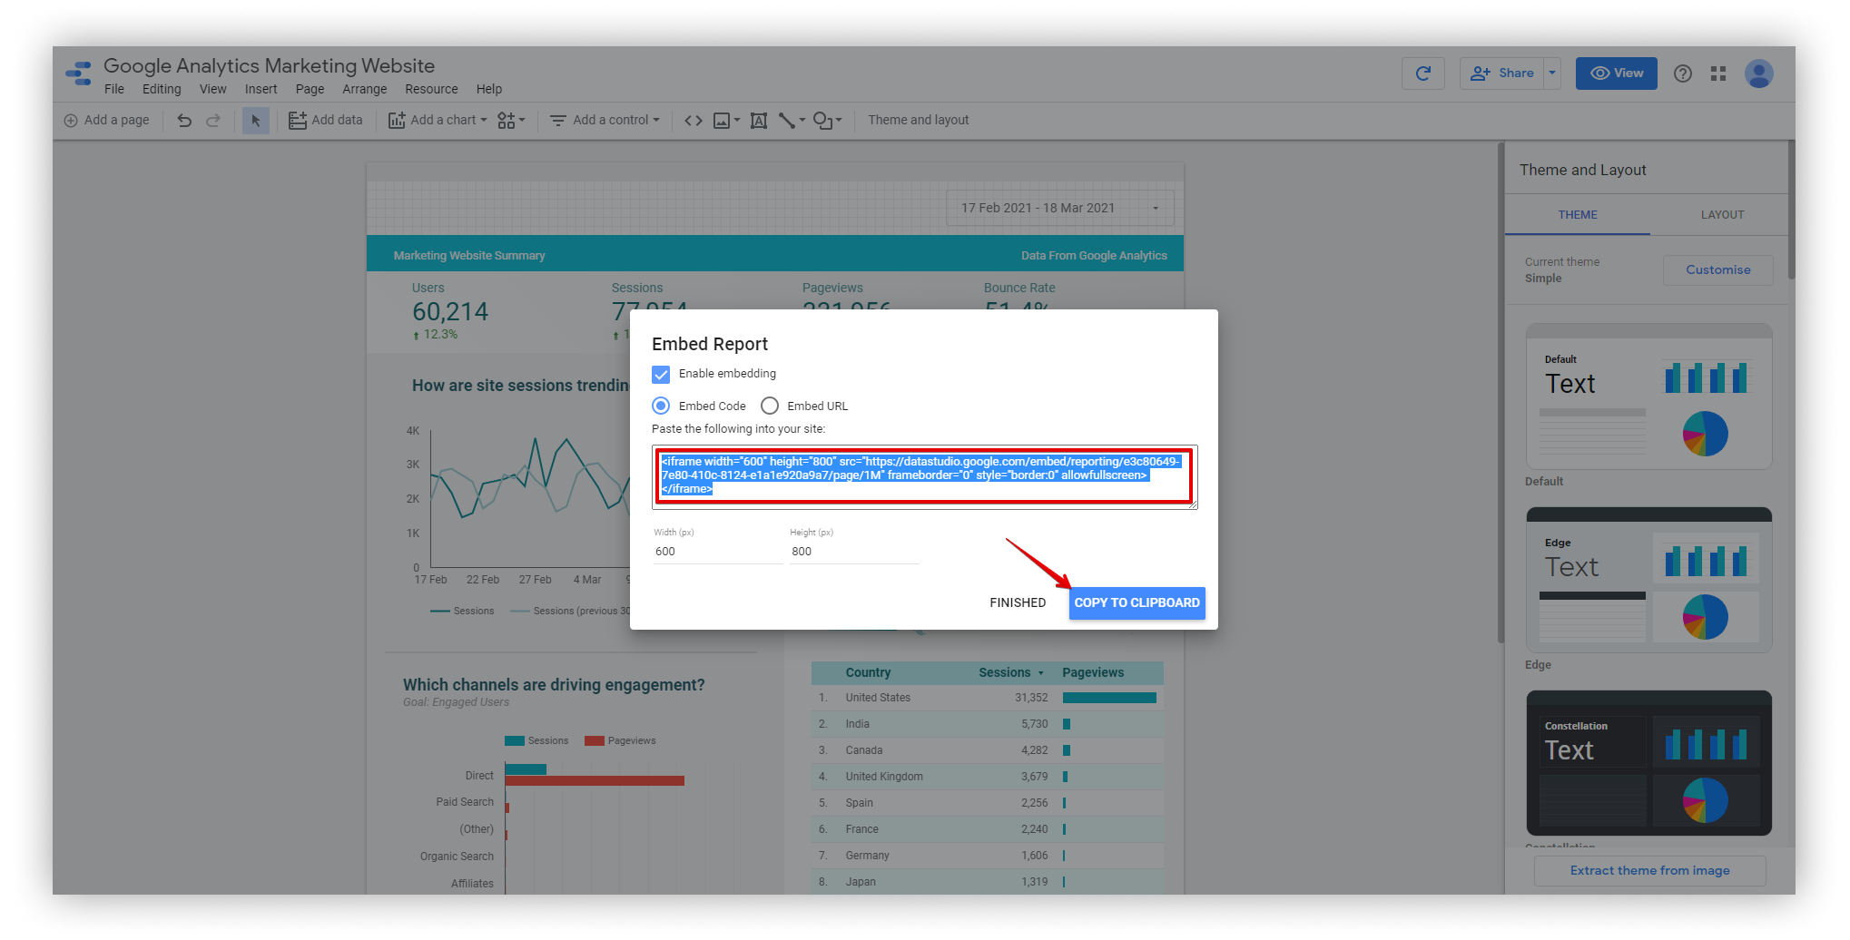Click Theme and layout toolbar button
This screenshot has width=1850, height=940.
918,120
